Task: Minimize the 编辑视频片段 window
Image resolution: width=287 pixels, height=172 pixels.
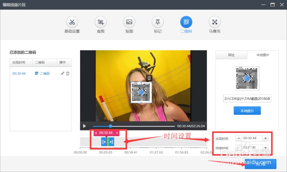Action: [263, 5]
